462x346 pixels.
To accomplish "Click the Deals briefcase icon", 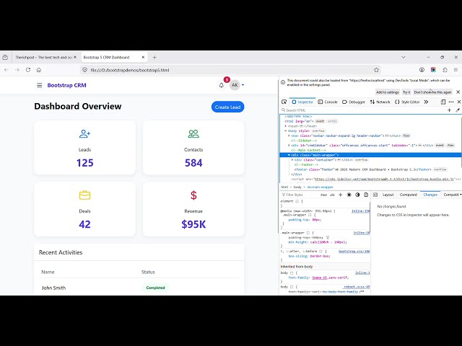I will tap(85, 195).
